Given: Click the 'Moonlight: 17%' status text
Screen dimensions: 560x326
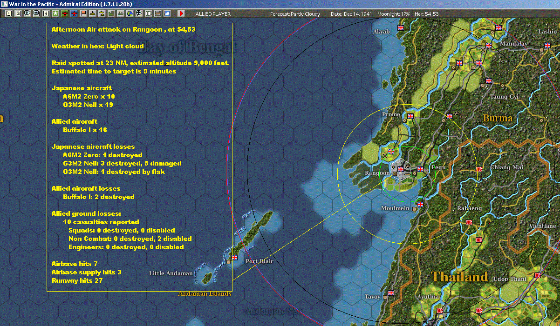Looking at the screenshot, I should tap(394, 14).
